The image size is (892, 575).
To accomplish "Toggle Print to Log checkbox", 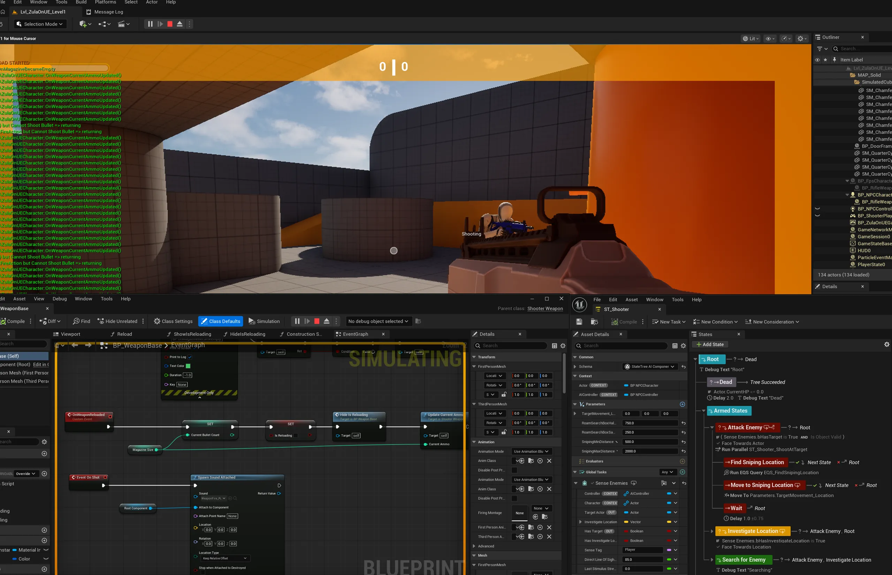I will [x=190, y=357].
